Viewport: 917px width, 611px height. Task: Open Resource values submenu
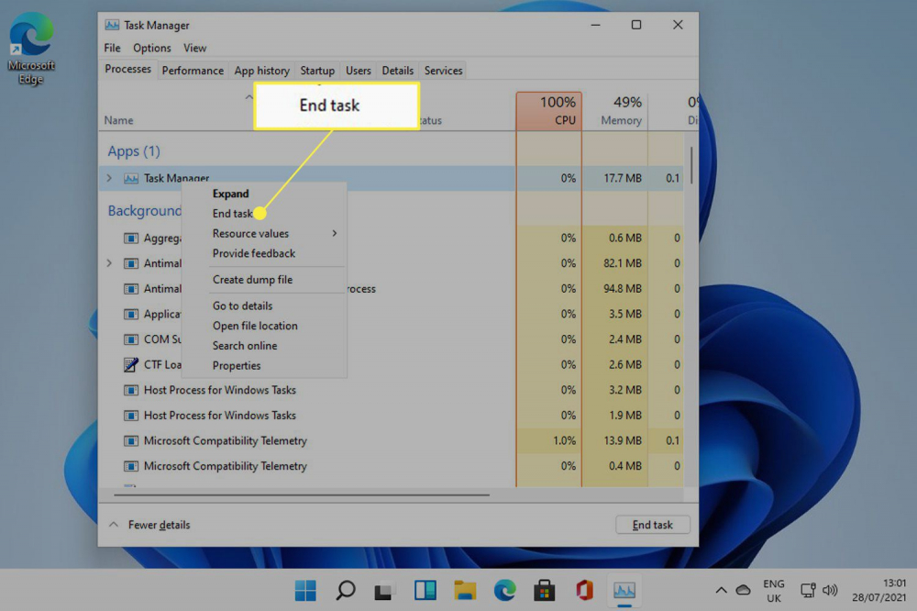coord(264,234)
